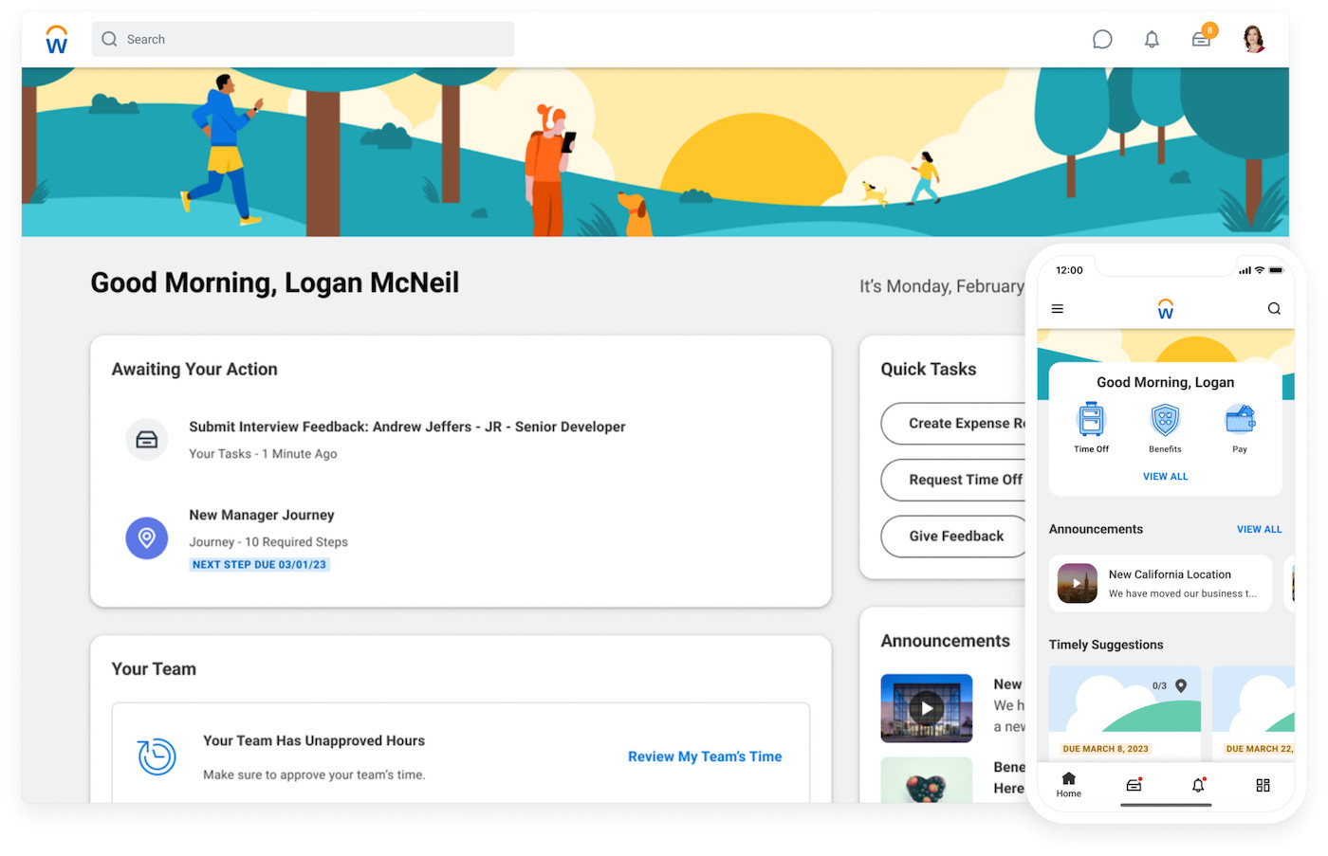Open the desktop inbox icon showing 8 items

(1201, 39)
